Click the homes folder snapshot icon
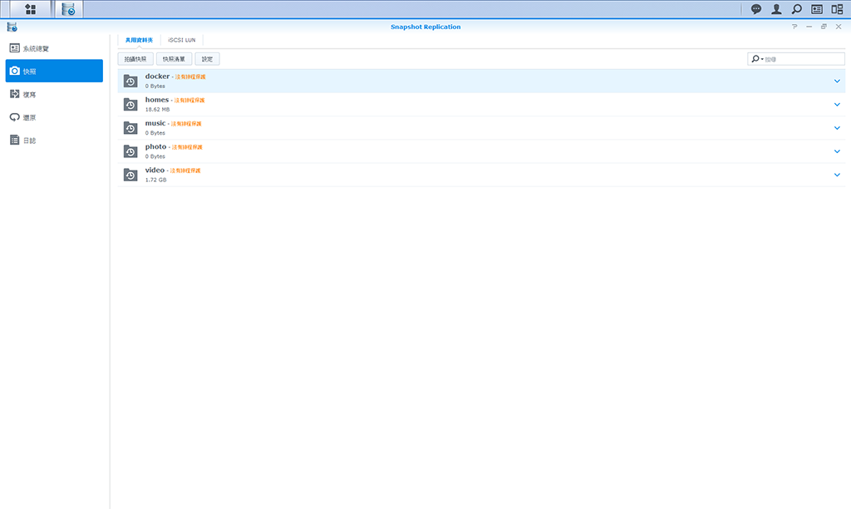851x509 pixels. click(130, 104)
